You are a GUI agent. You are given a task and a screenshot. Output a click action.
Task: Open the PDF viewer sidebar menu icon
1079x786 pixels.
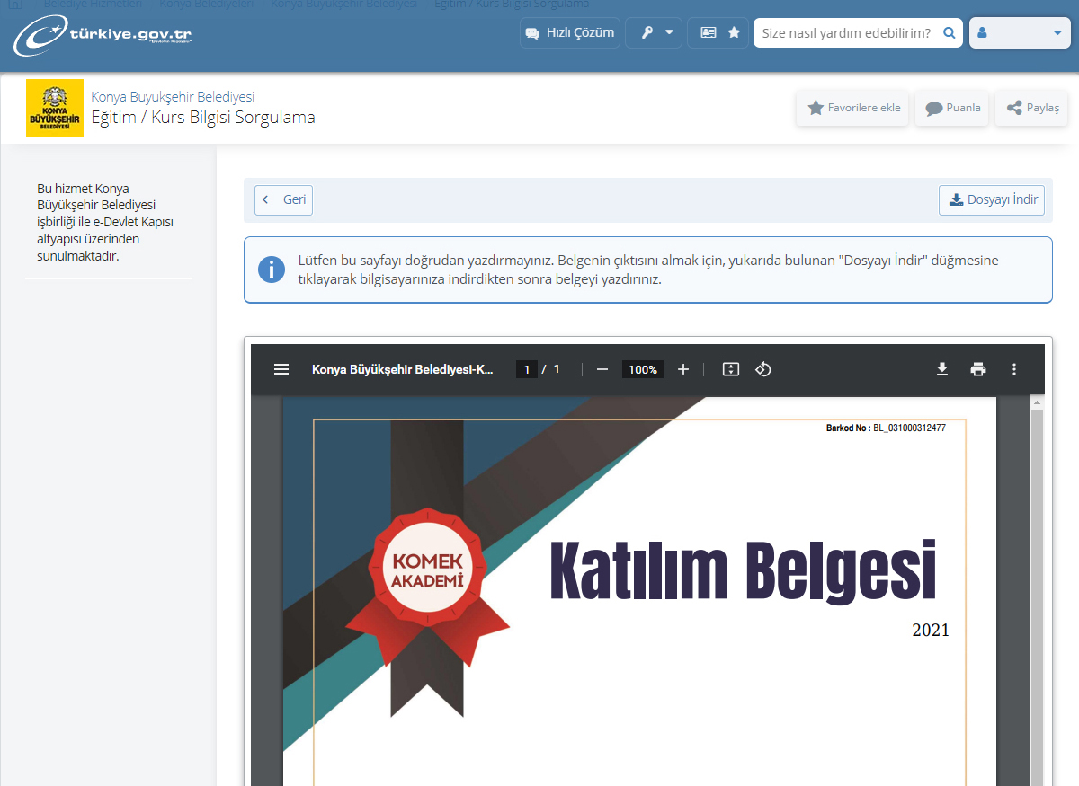(281, 369)
